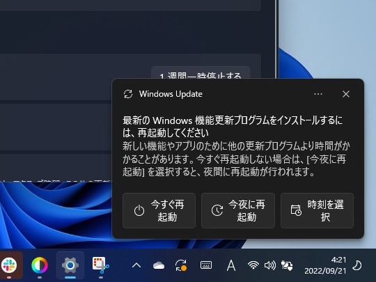The height and width of the screenshot is (282, 376).
Task: Click the Windows Update restart-pending tray icon
Action: point(181,265)
